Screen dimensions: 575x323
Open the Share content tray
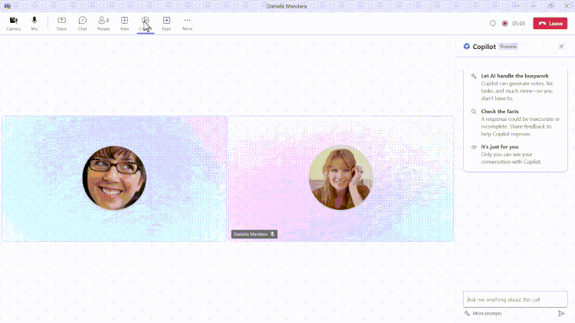click(x=61, y=22)
